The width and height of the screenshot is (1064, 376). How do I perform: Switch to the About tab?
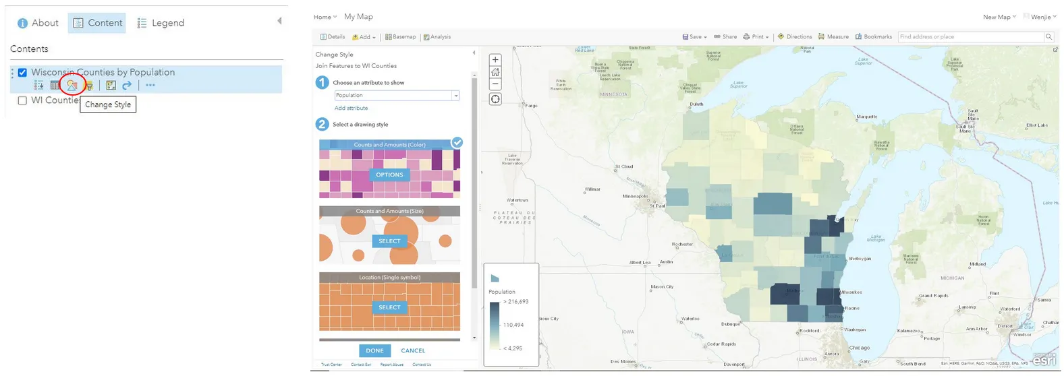click(x=38, y=23)
